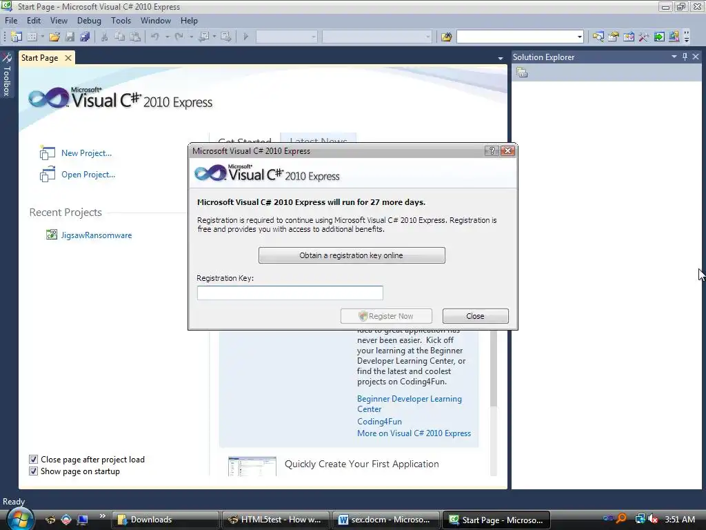
Task: Close the Solution Explorer panel
Action: 696,57
